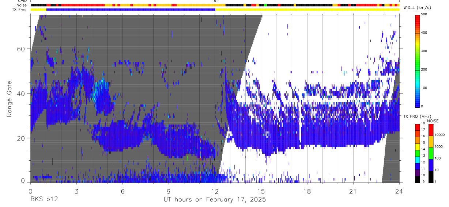
Task: Click the '100' label on WID colorbar
Action: pos(424,88)
